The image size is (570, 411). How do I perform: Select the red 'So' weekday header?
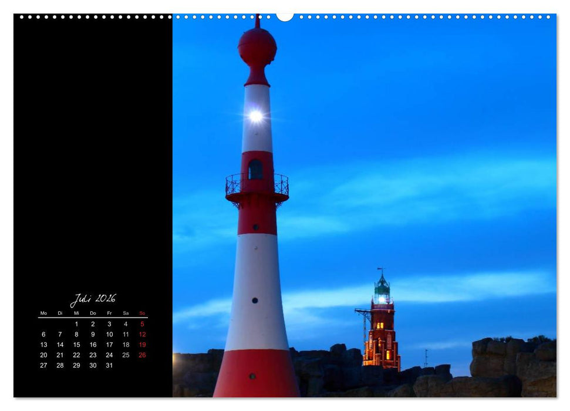tap(143, 313)
